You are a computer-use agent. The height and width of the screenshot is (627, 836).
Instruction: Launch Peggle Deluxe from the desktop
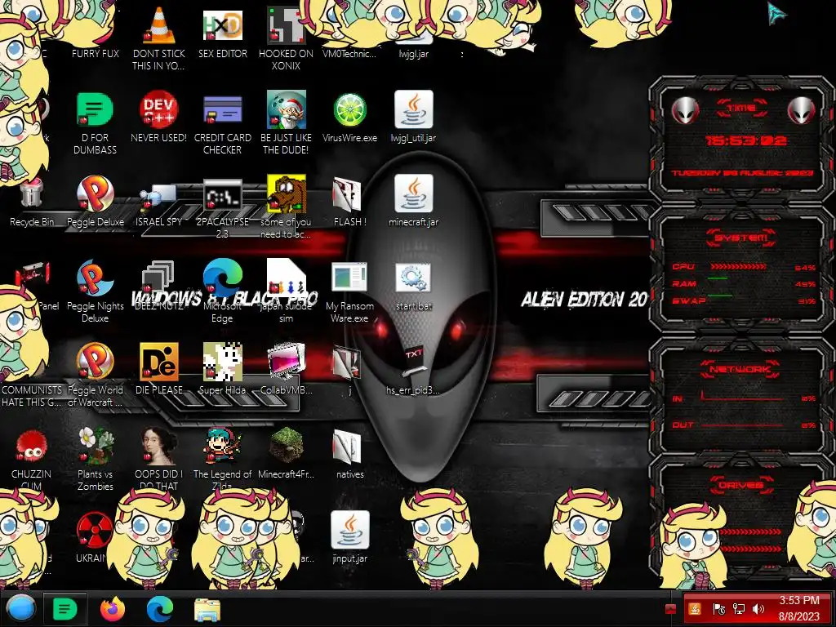tap(95, 193)
